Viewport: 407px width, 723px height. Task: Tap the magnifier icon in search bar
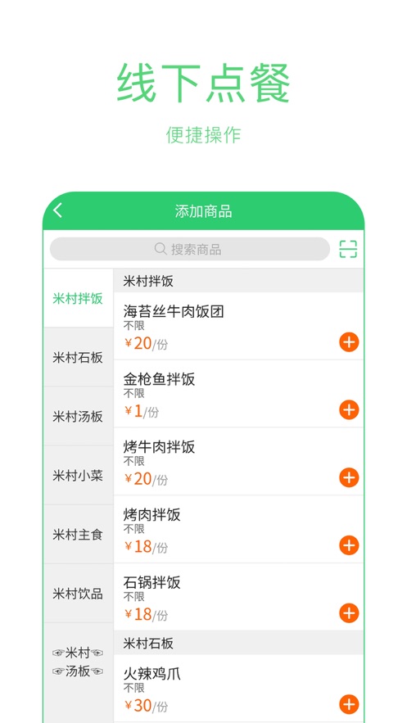(x=161, y=249)
